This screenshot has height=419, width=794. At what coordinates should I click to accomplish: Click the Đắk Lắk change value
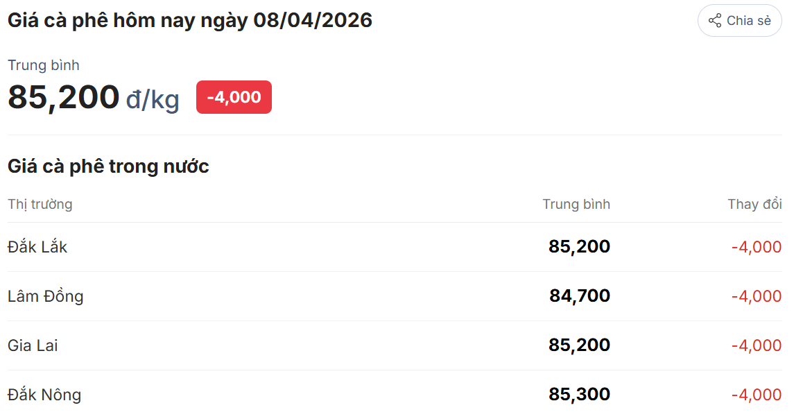pos(757,247)
